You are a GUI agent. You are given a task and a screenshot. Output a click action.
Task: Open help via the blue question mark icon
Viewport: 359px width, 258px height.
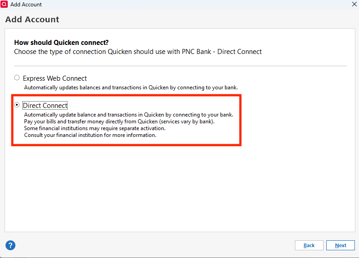click(10, 245)
